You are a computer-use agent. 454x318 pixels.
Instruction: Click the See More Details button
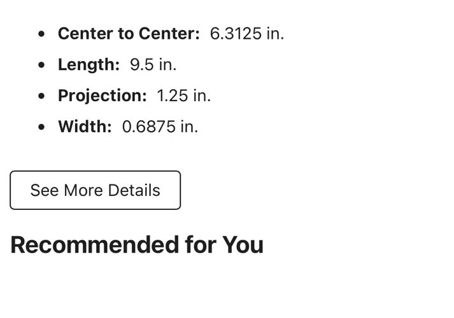95,190
